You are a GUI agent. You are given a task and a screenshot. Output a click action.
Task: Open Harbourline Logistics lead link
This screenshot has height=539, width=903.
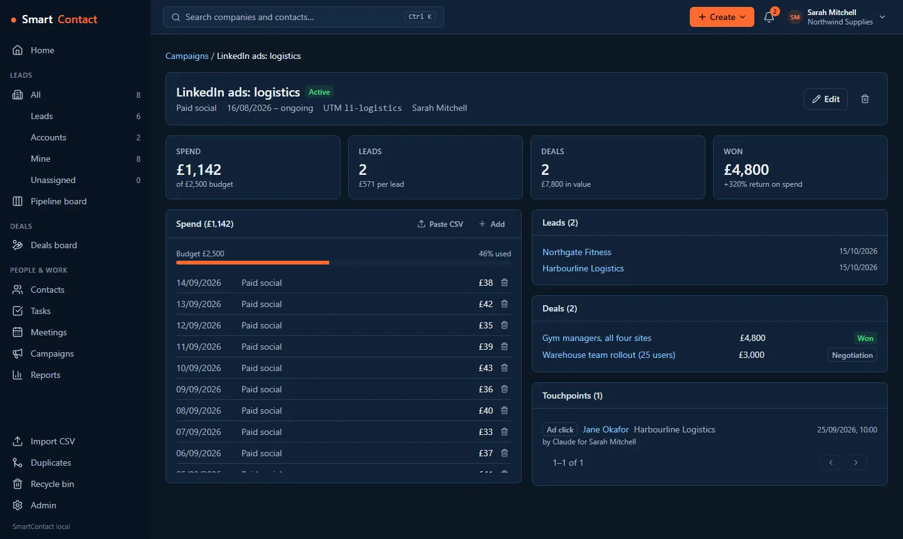pos(583,268)
